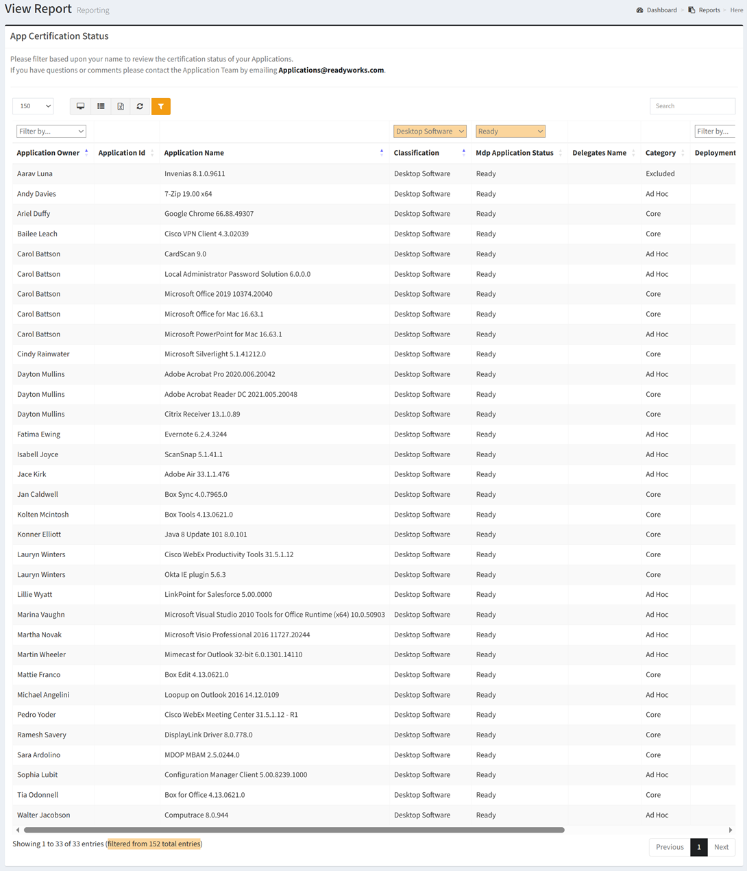Go to the Dashboard breadcrumb link
Screen dimensions: 747x871
tap(661, 10)
